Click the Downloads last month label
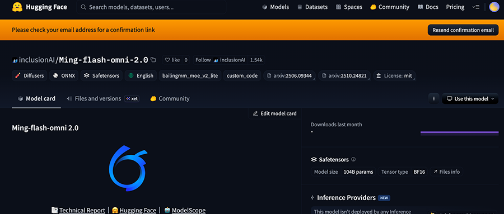 [x=336, y=125]
